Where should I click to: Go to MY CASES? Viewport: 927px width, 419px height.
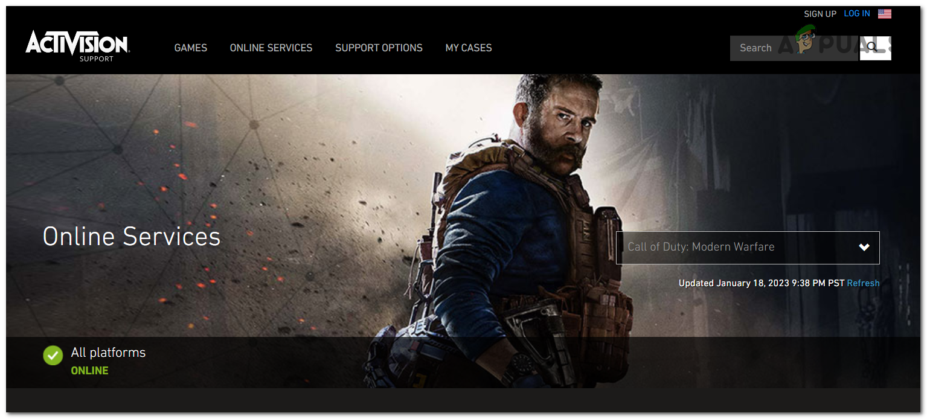[468, 48]
